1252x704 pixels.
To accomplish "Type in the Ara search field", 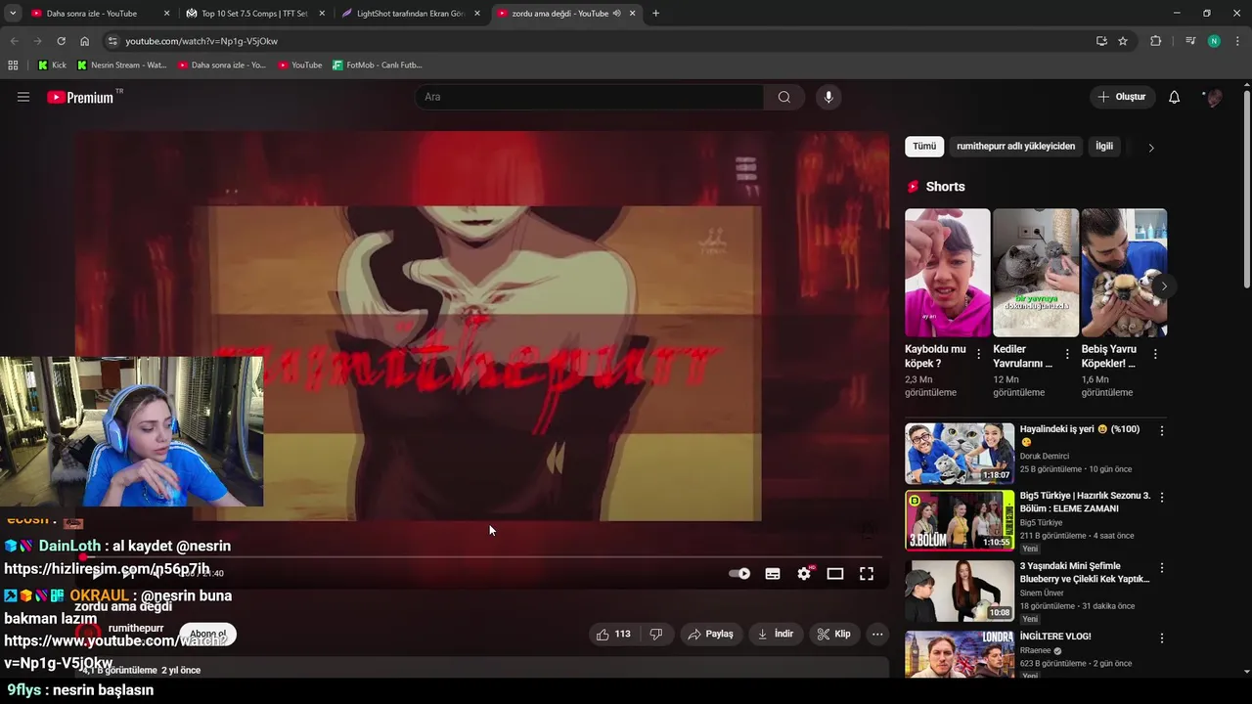I will click(589, 97).
